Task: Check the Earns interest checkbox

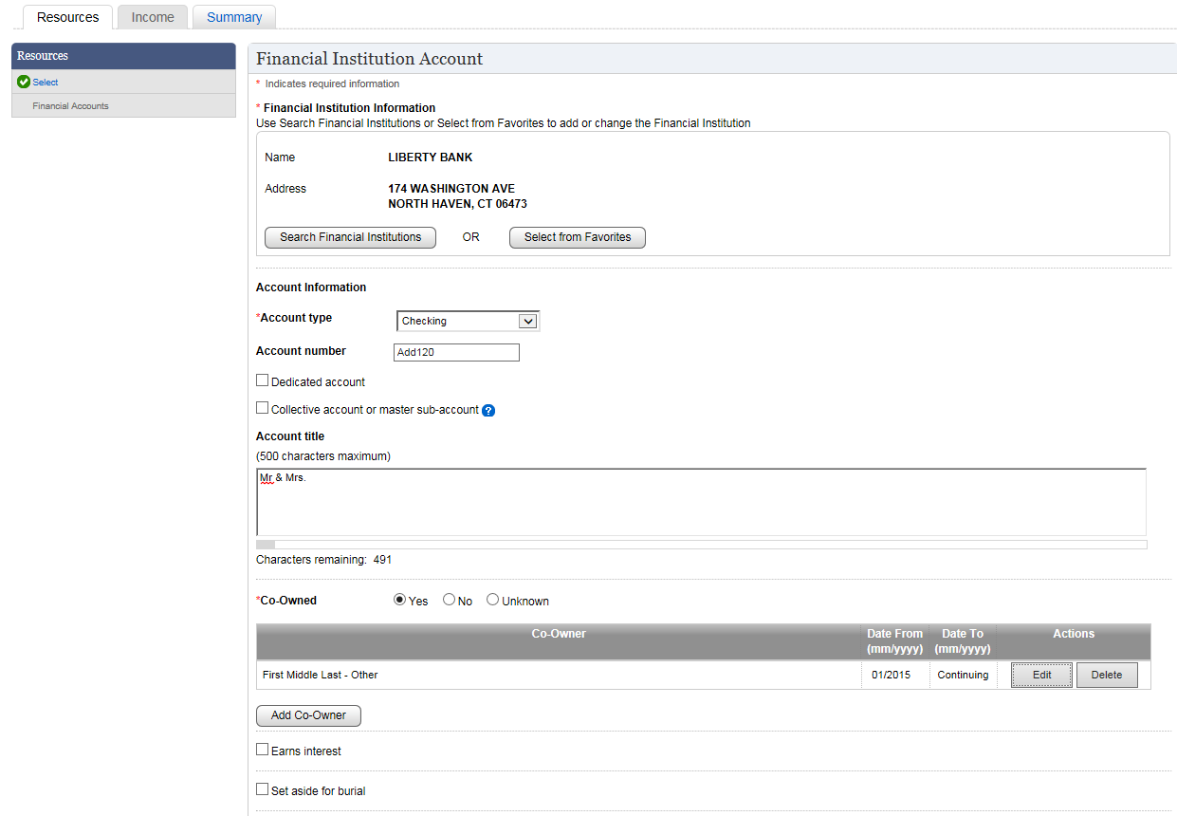Action: [263, 750]
